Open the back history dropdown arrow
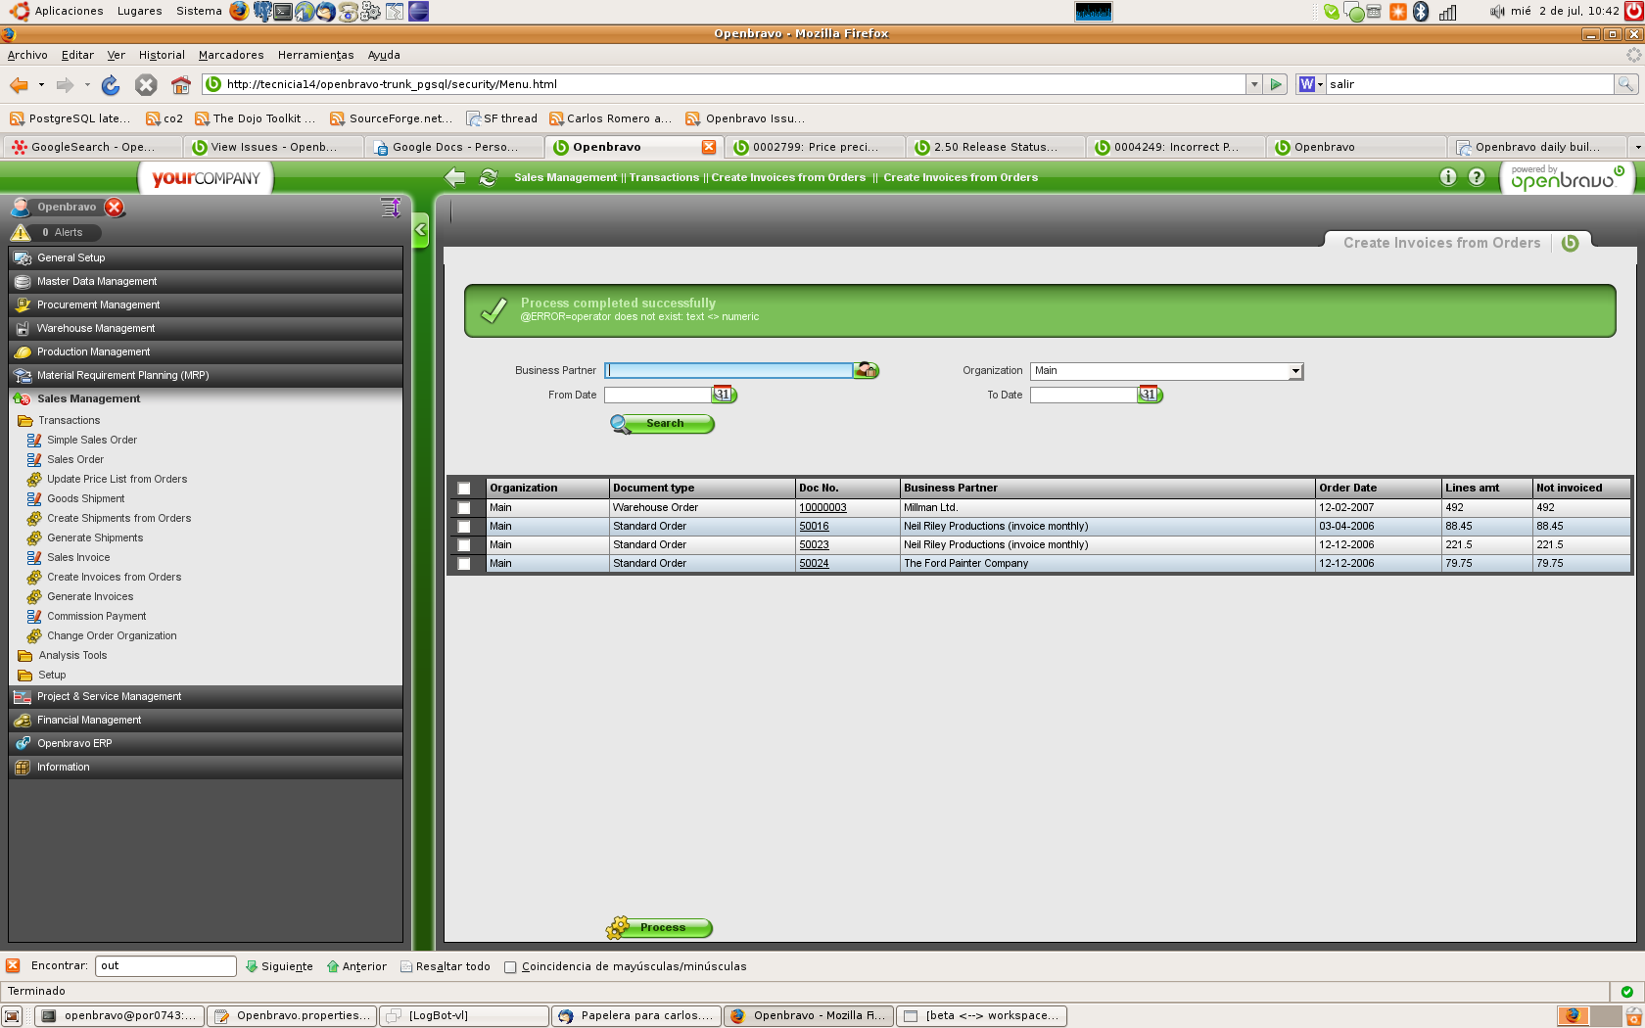 point(41,85)
